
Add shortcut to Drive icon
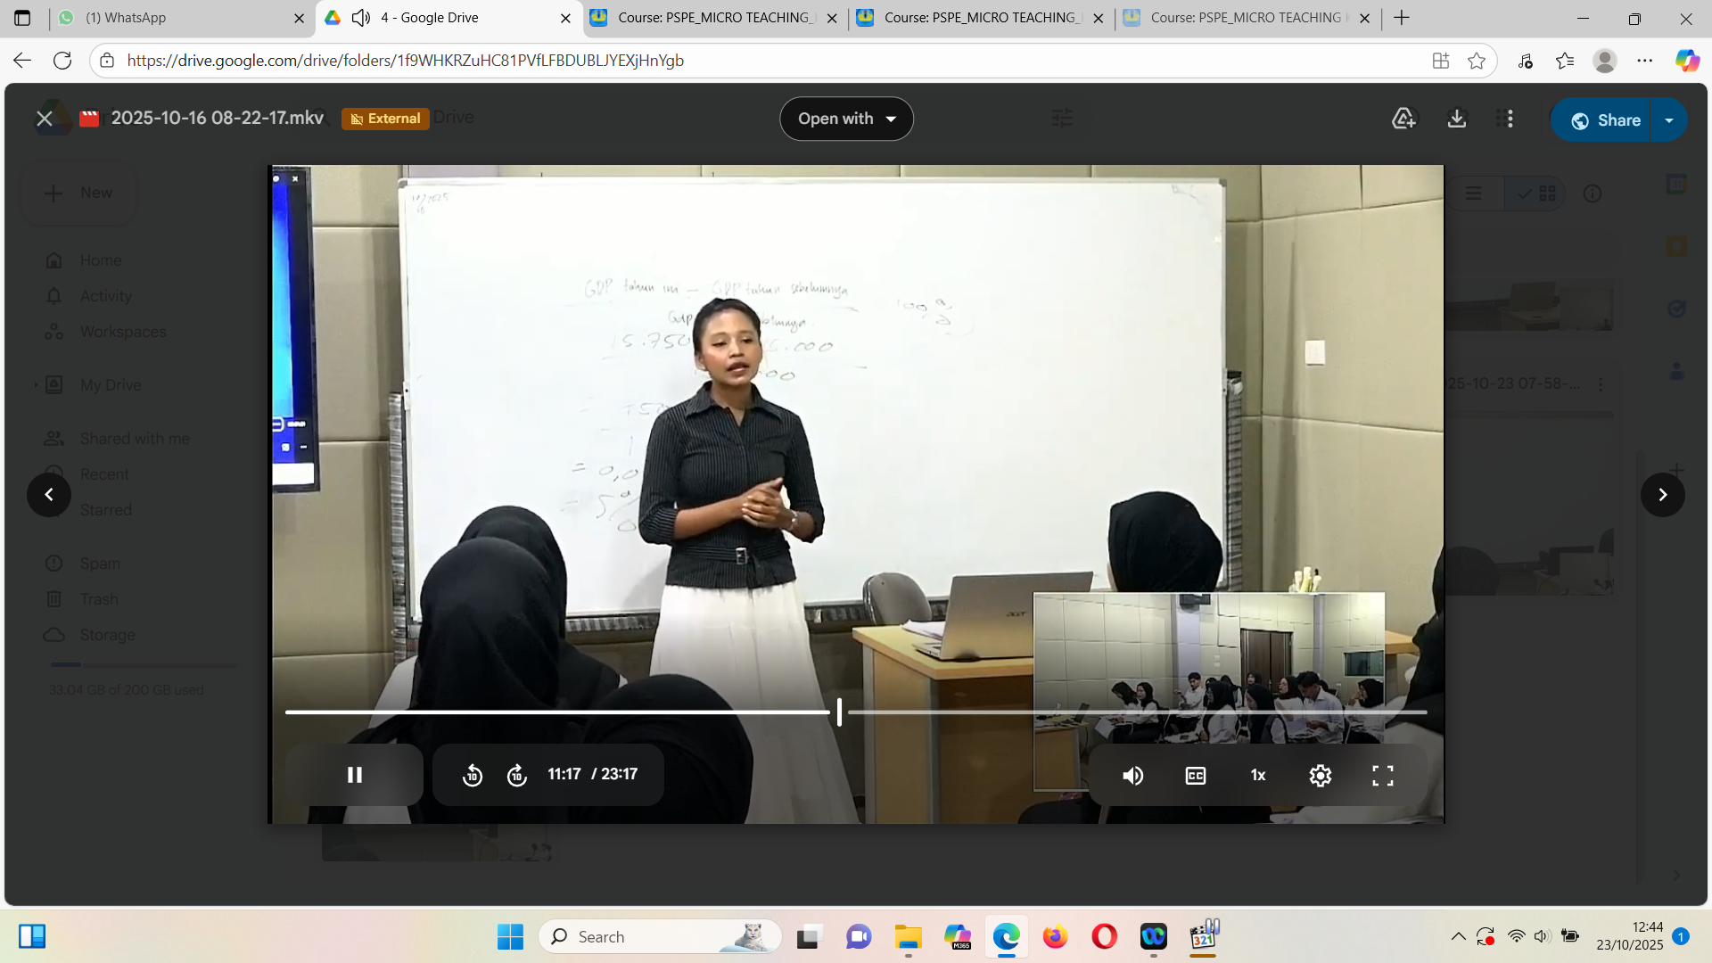pos(1403,119)
